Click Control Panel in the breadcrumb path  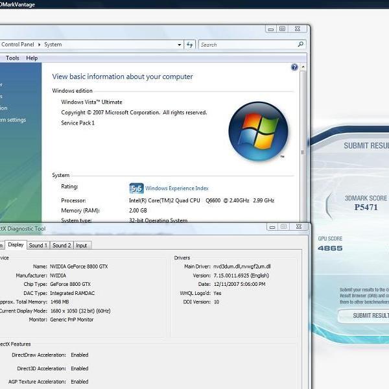click(18, 45)
